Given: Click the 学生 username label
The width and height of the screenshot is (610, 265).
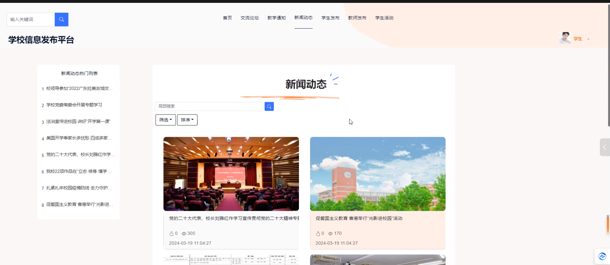Looking at the screenshot, I should tap(578, 39).
